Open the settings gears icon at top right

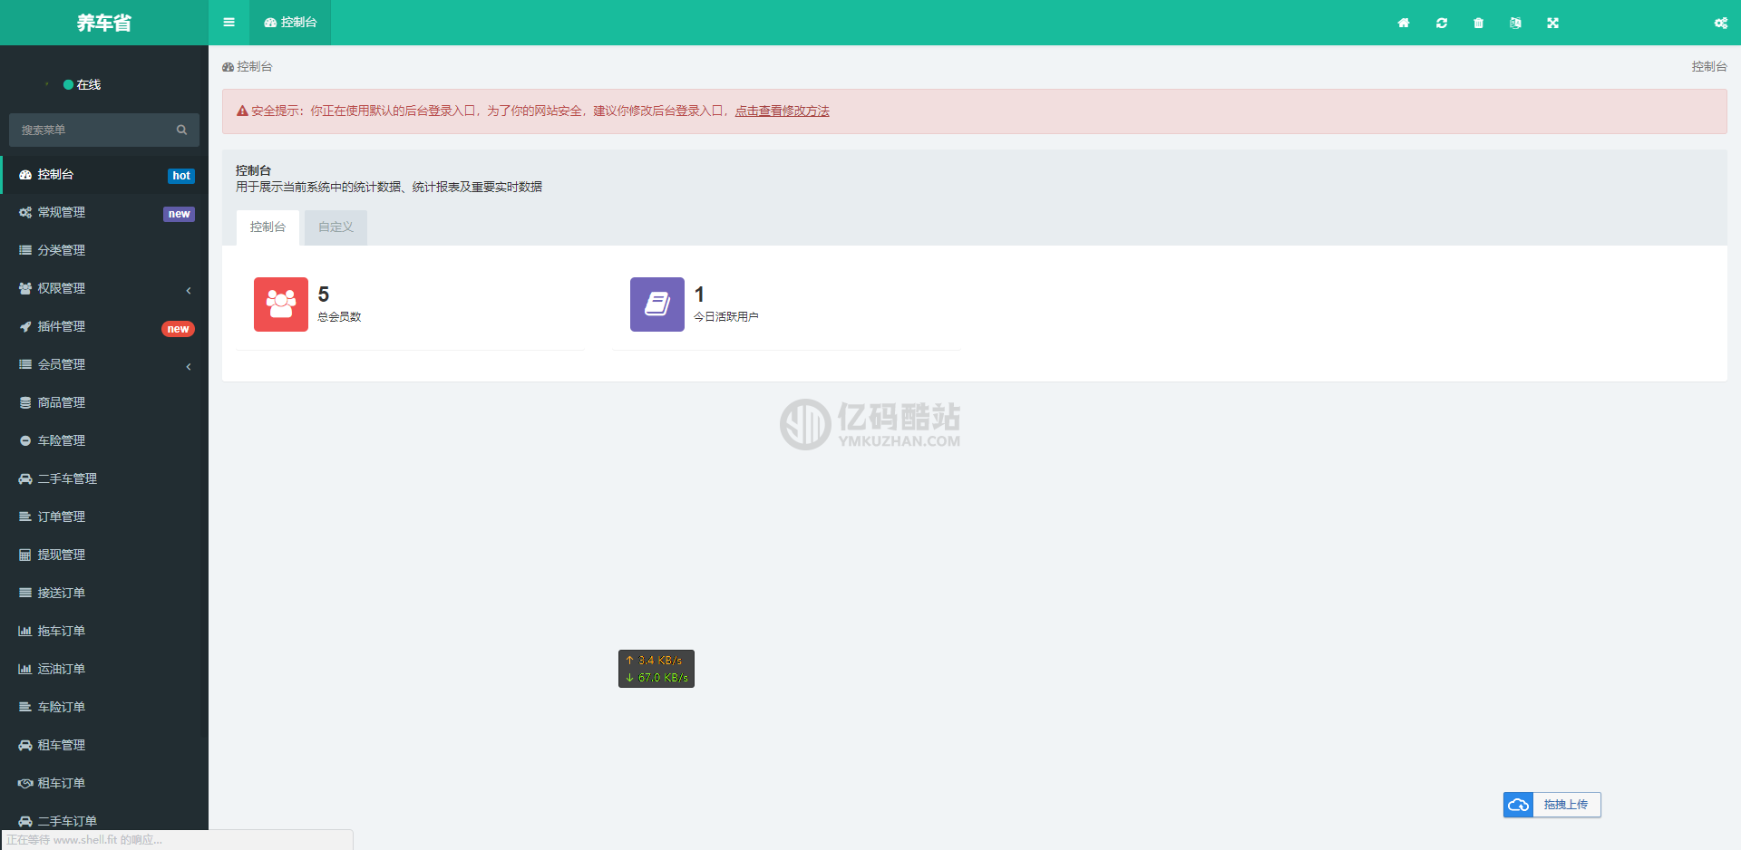(1721, 23)
